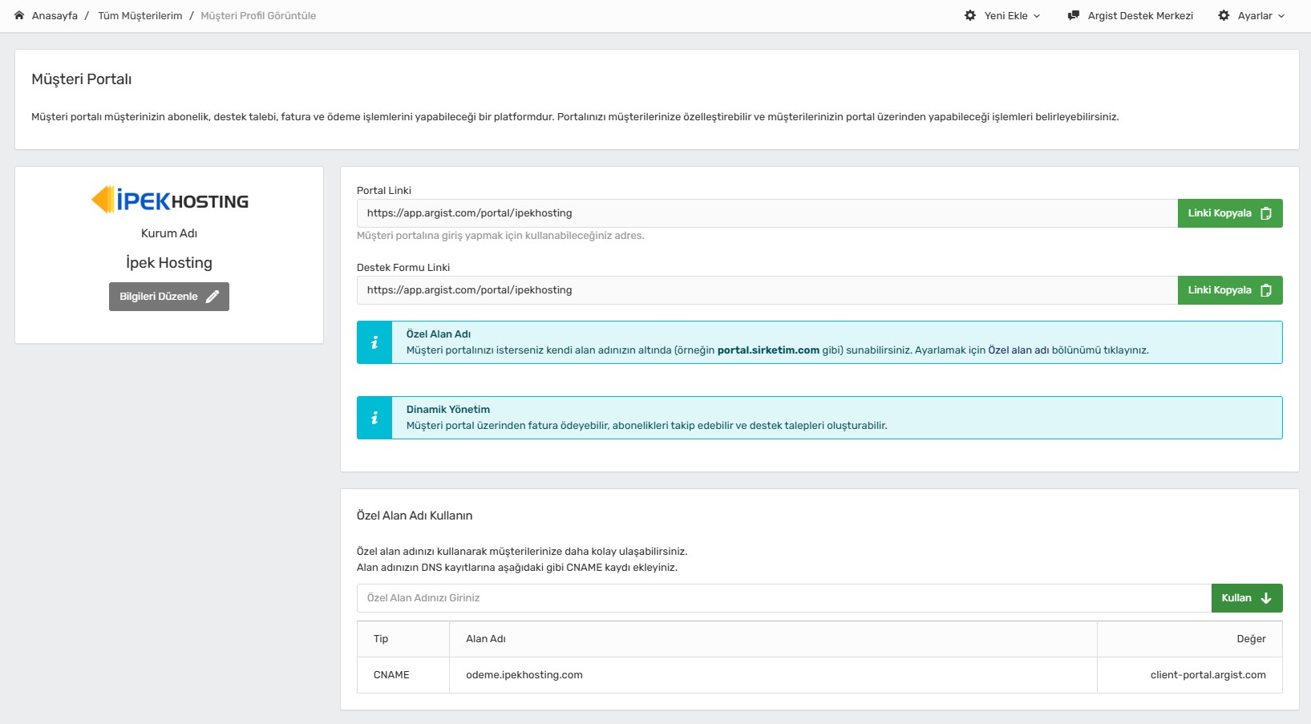1311x724 pixels.
Task: Click the pencil icon on Bilgileri Düzenle
Action: (x=212, y=297)
